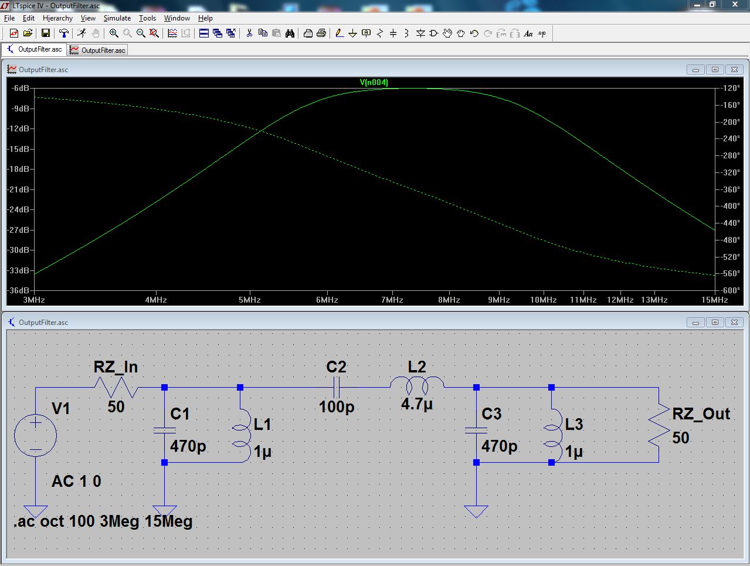Add text annotation with the Aa tool
The image size is (750, 566).
click(x=528, y=33)
